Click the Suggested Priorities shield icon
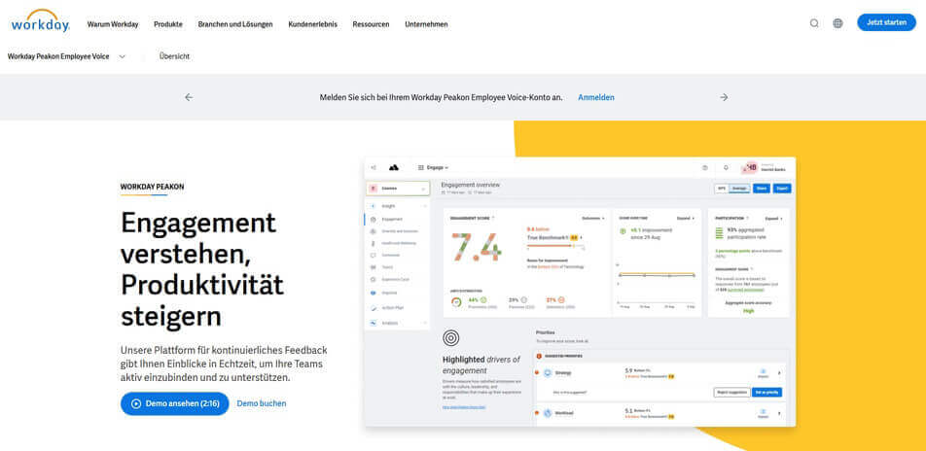The width and height of the screenshot is (926, 451). tap(539, 357)
